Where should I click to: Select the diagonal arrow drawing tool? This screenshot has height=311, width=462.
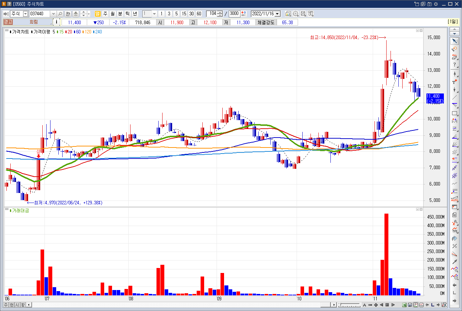pos(455,262)
